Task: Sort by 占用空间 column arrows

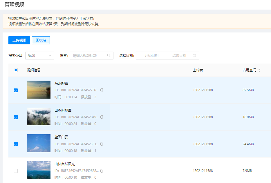Action: (x=259, y=70)
